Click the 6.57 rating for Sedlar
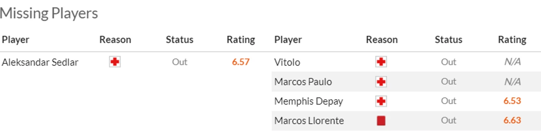Viewport: 541px width, 135px height. [241, 62]
